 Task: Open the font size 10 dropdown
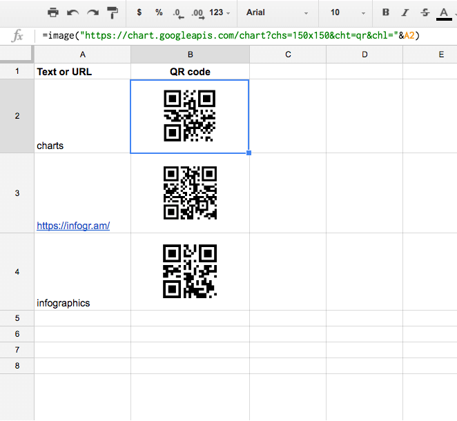[347, 12]
